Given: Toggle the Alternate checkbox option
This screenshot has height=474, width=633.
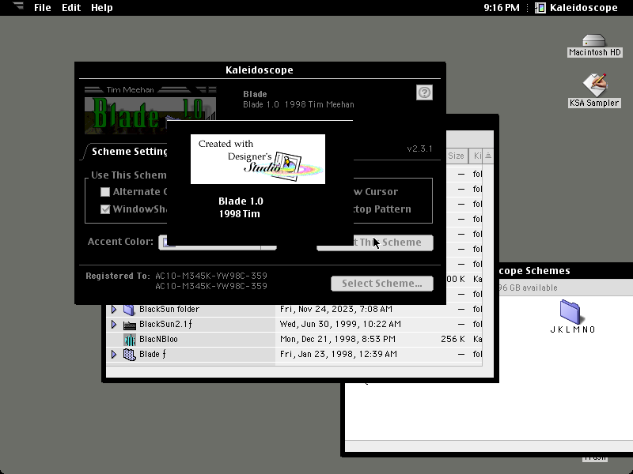Looking at the screenshot, I should coord(105,192).
